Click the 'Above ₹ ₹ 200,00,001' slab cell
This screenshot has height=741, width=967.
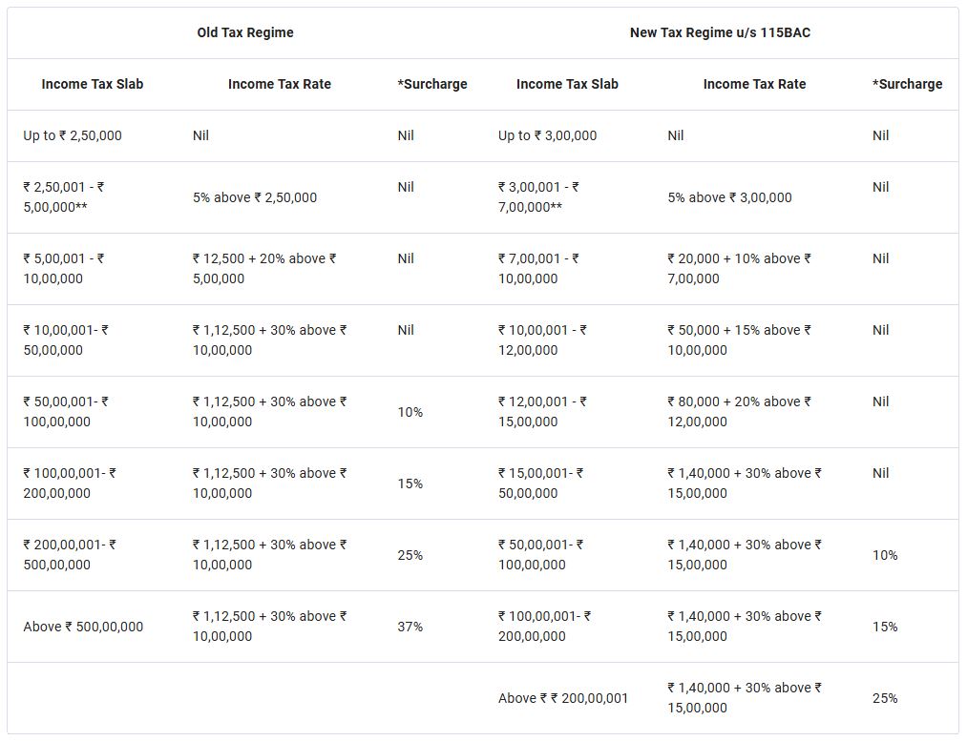point(563,698)
